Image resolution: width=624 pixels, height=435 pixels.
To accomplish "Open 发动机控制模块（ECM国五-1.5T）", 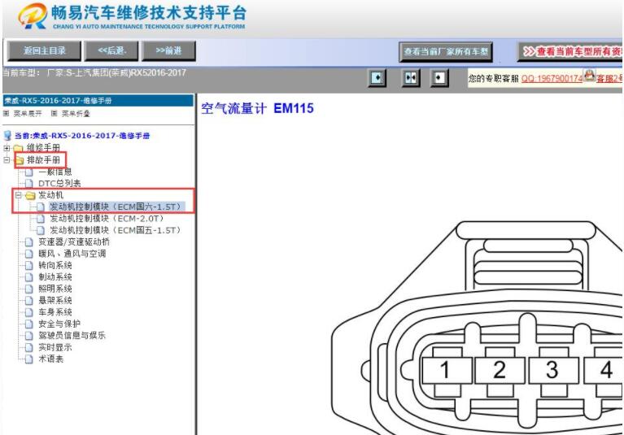I will tap(116, 230).
